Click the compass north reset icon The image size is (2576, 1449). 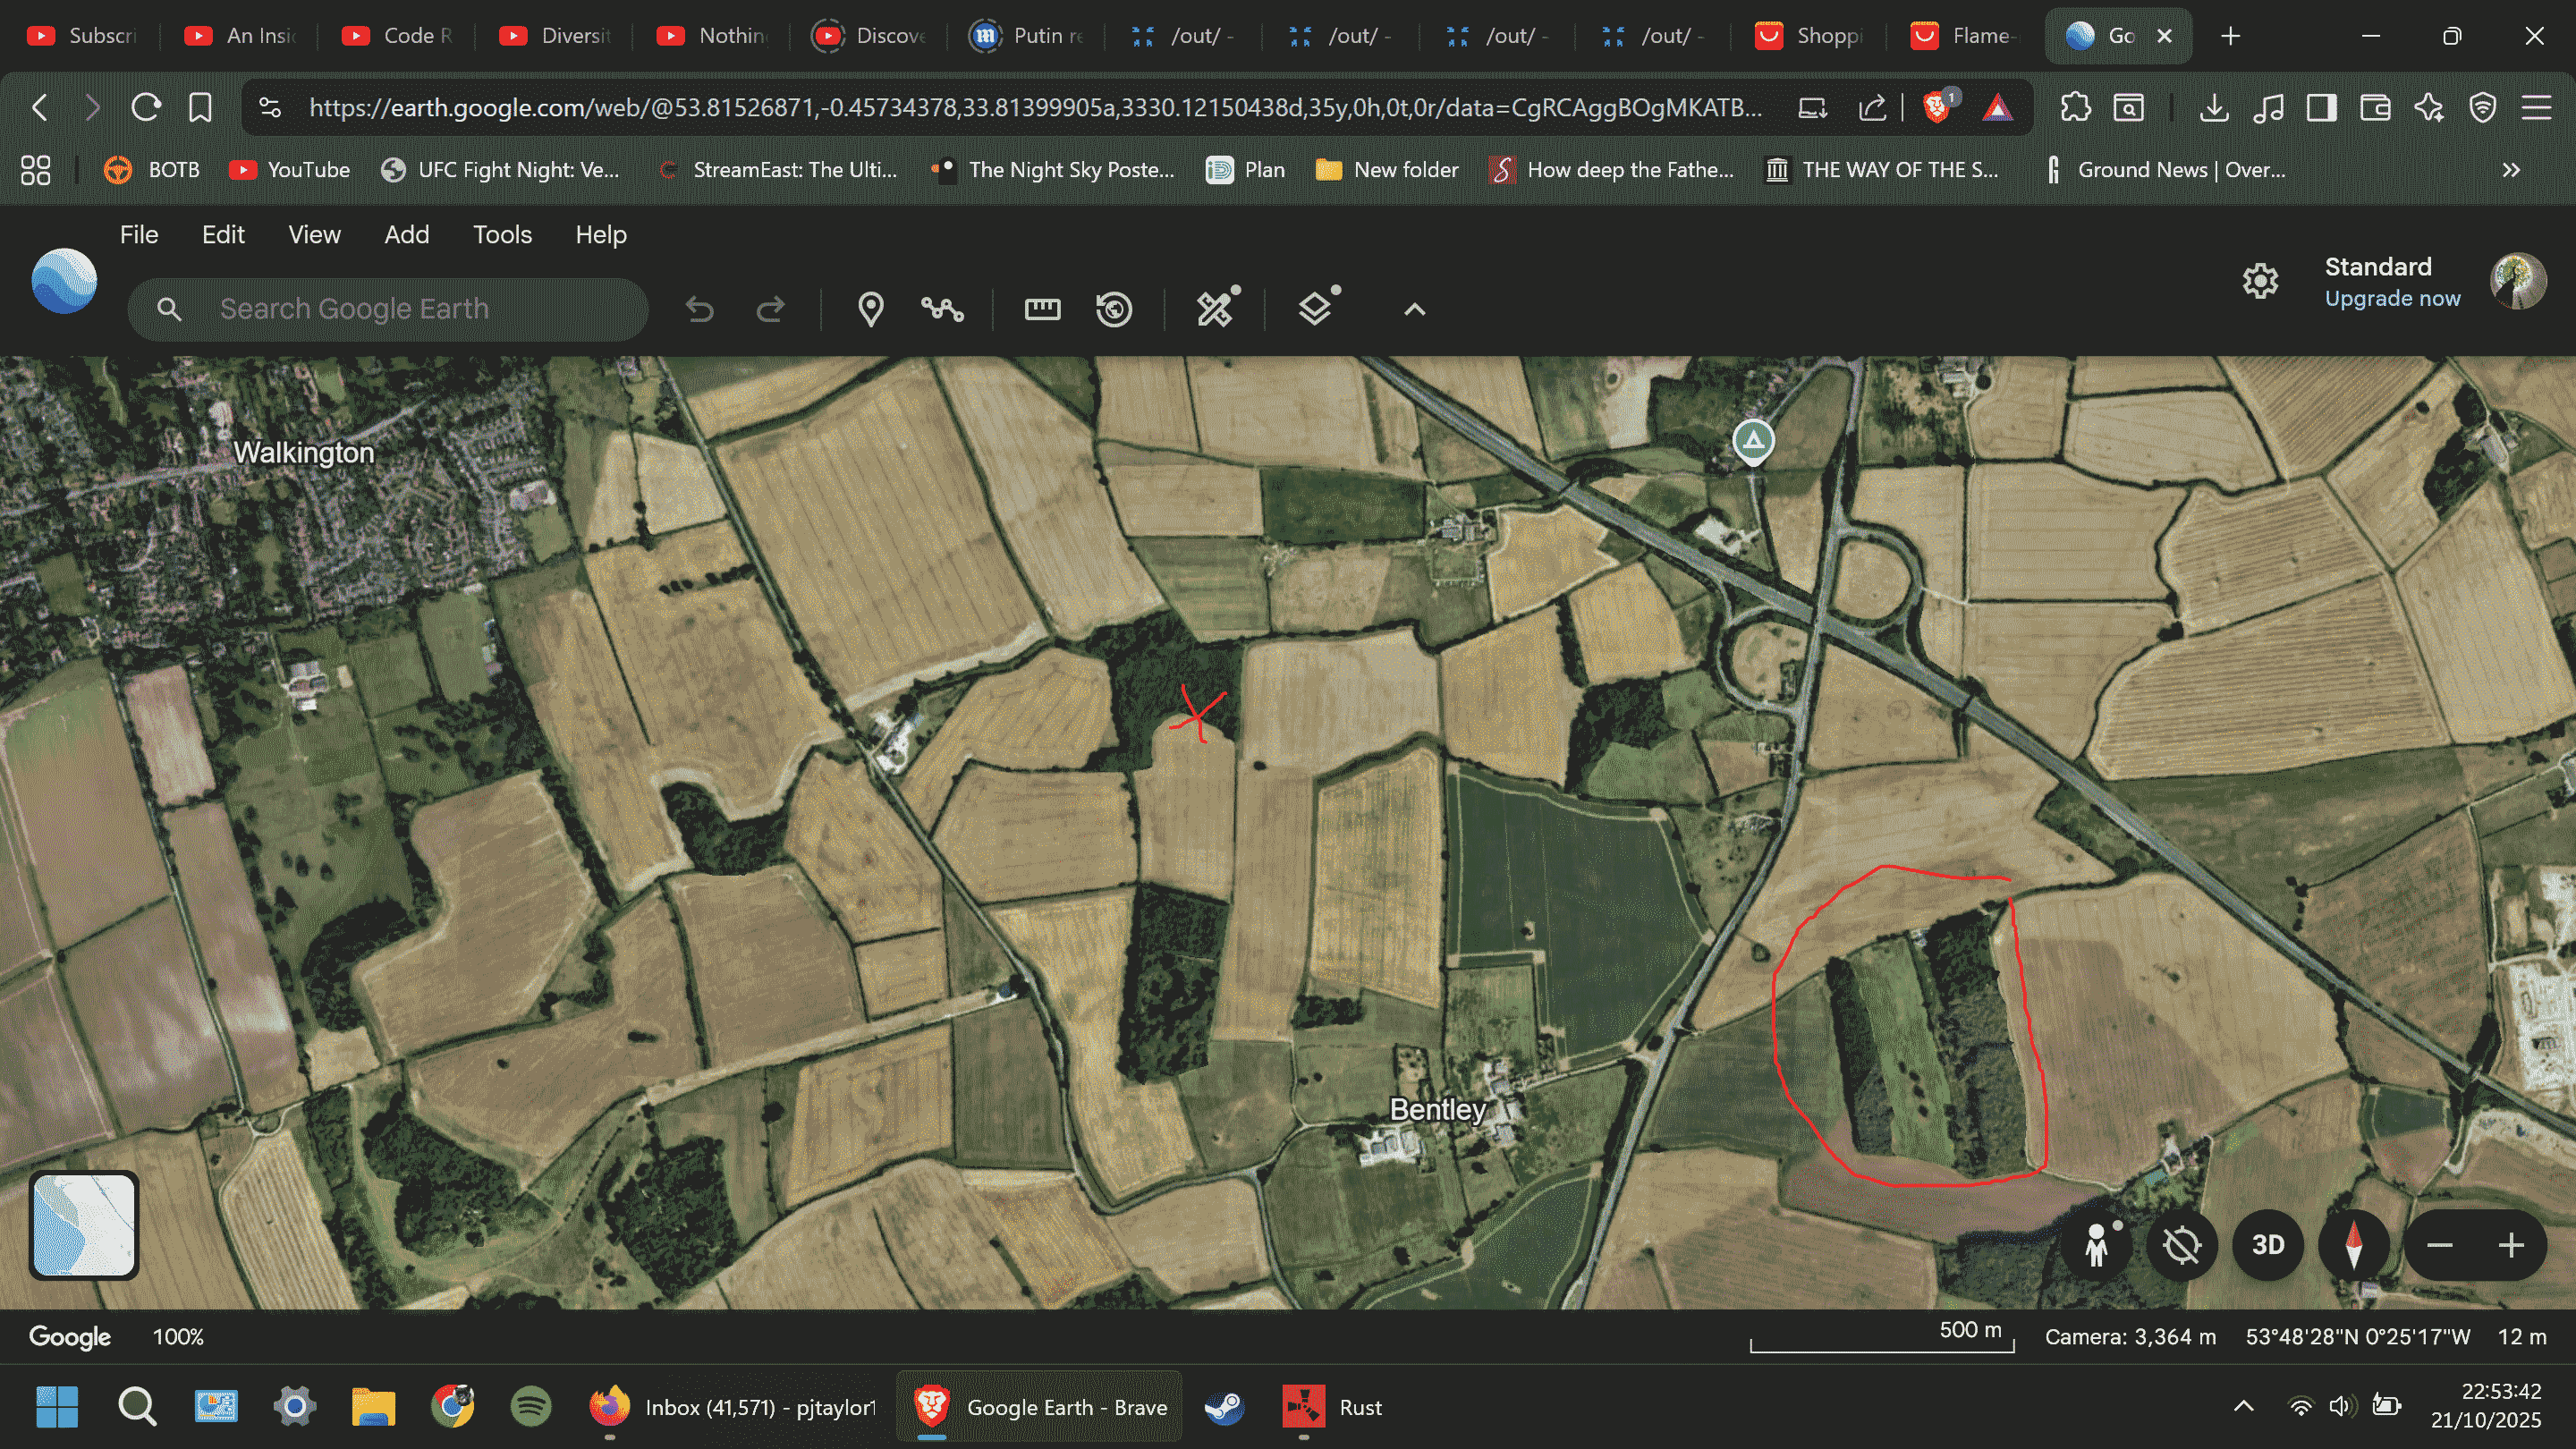coord(2353,1245)
